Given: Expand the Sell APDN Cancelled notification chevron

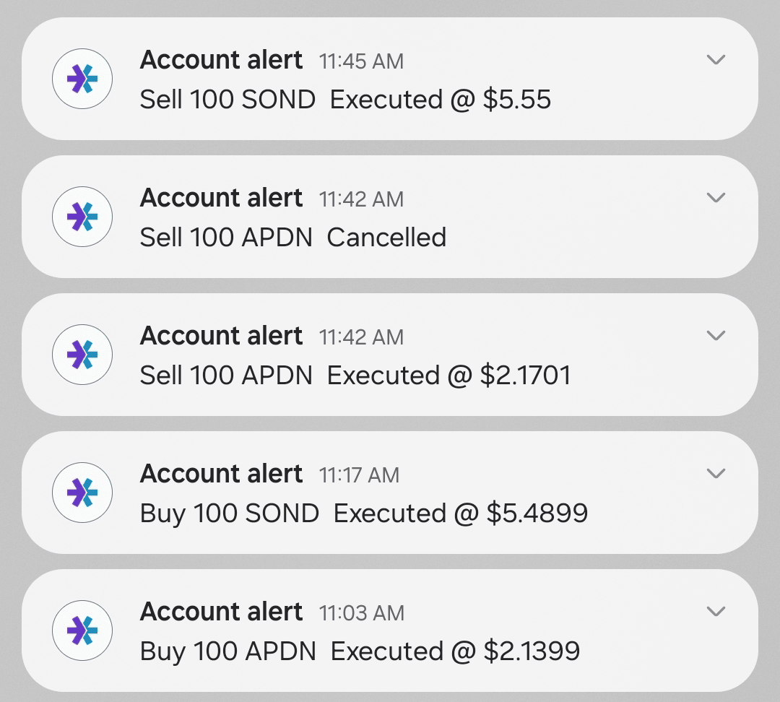Looking at the screenshot, I should click(x=715, y=198).
